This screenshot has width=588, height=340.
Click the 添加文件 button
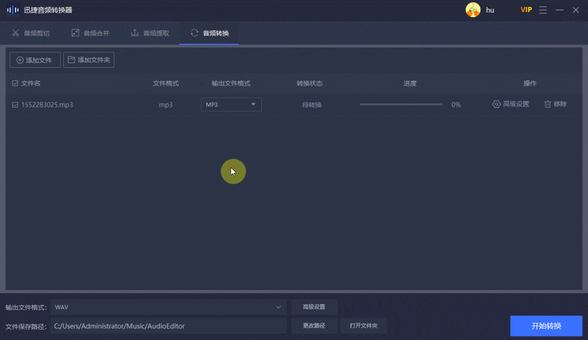35,60
